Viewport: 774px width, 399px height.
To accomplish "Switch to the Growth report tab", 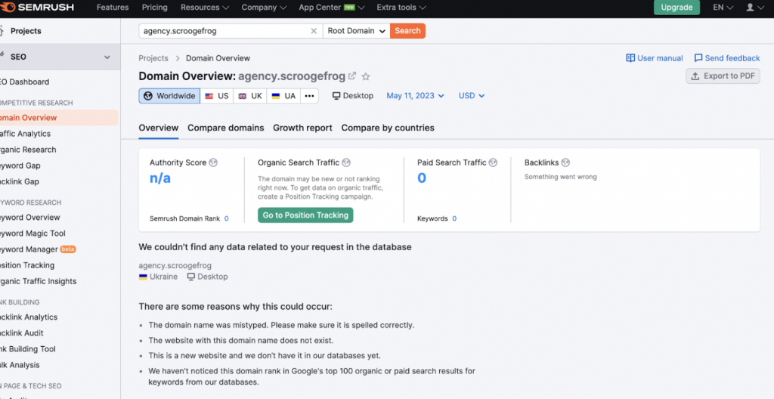I will pos(302,128).
